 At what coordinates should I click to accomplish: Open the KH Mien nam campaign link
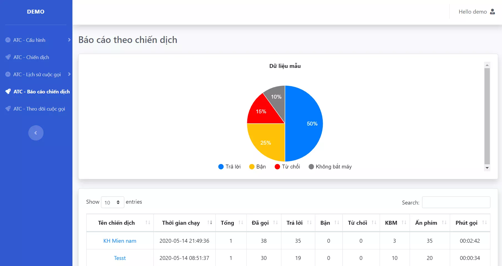tap(120, 241)
